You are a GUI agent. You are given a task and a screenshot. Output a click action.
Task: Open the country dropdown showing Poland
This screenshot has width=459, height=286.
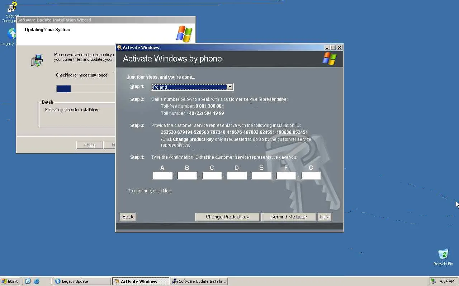[x=193, y=87]
